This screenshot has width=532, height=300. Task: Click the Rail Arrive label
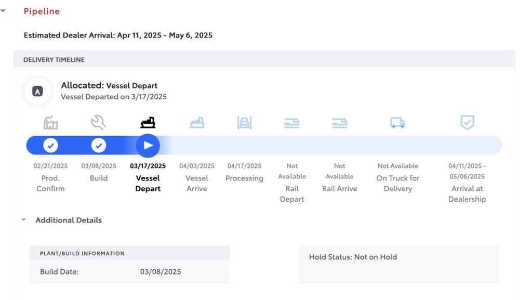click(x=340, y=189)
